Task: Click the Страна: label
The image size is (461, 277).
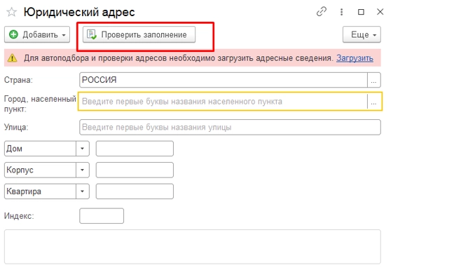Action: (x=18, y=80)
